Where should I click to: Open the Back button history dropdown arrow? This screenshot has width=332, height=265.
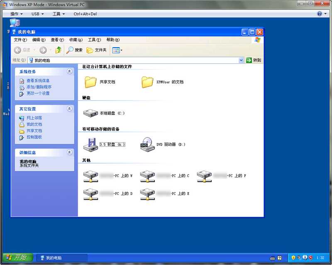[34, 50]
